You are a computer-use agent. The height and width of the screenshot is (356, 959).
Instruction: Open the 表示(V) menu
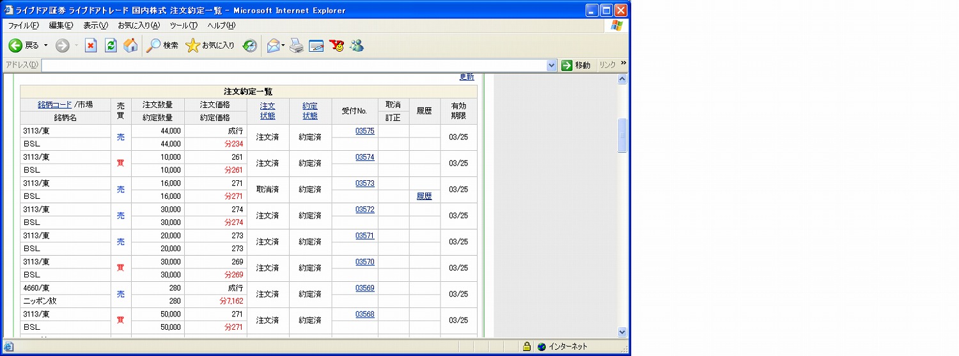96,26
